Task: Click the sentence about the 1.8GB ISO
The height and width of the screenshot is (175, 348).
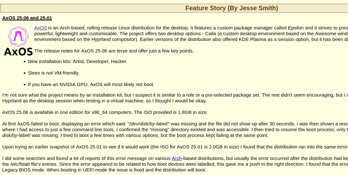Action: point(105,112)
